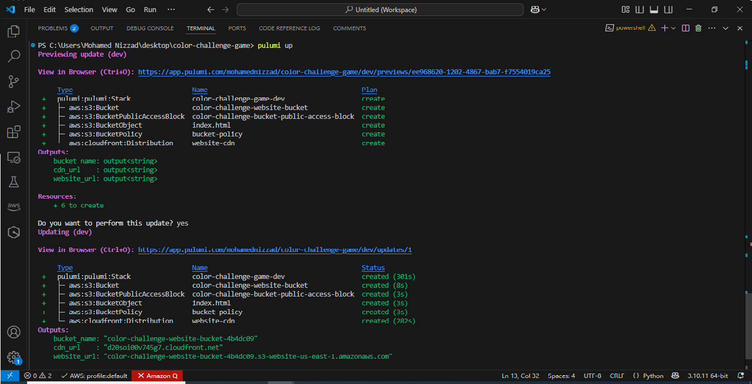Click the red Amazon Q status item

(x=157, y=376)
